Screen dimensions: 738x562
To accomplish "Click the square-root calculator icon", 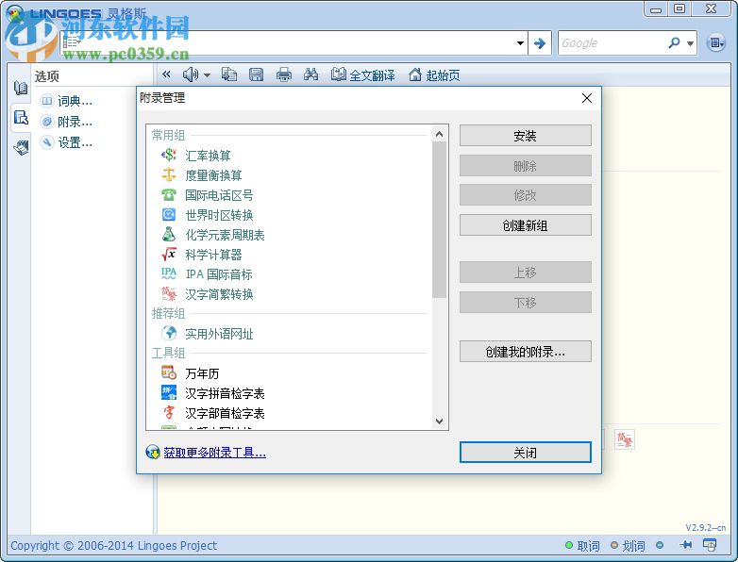I will pos(169,254).
